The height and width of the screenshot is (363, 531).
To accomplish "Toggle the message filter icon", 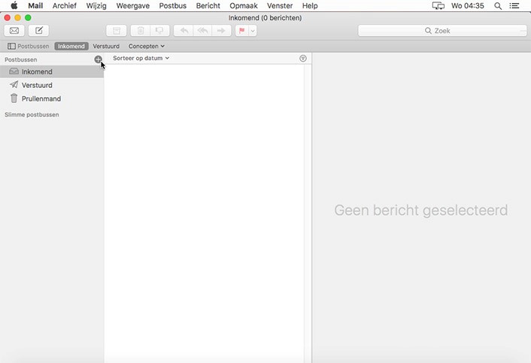I will click(303, 59).
